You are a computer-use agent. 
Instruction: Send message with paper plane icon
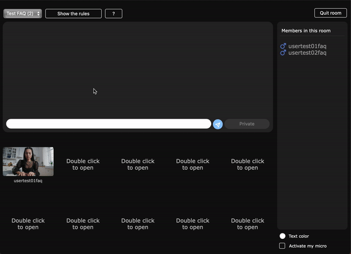218,124
